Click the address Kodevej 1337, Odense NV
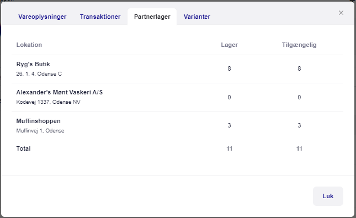 [49, 102]
